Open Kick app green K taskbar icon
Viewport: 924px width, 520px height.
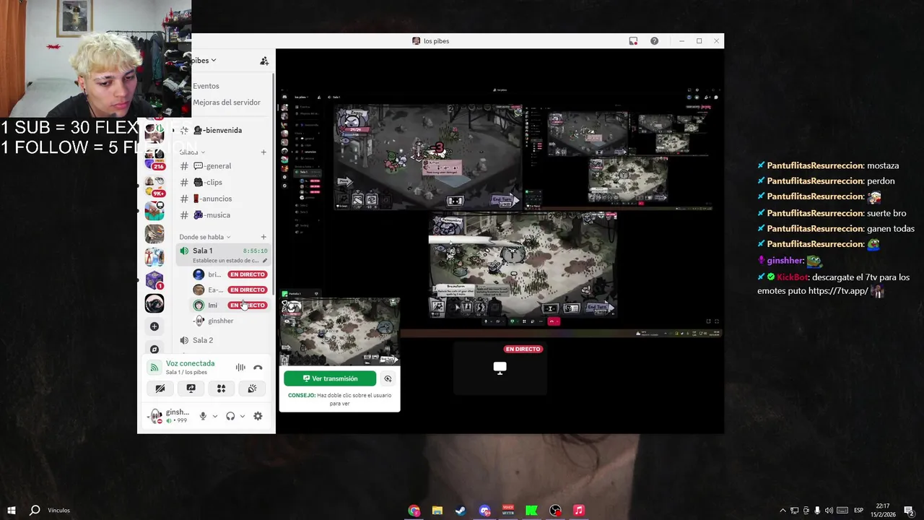(x=531, y=511)
